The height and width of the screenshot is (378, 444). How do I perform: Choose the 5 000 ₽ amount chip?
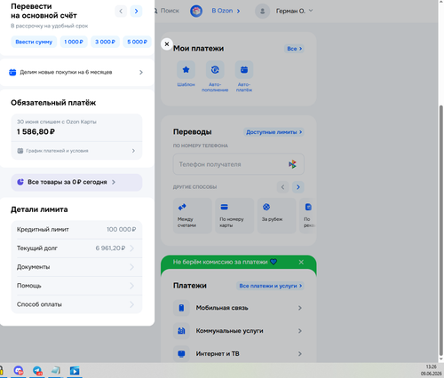click(x=138, y=42)
